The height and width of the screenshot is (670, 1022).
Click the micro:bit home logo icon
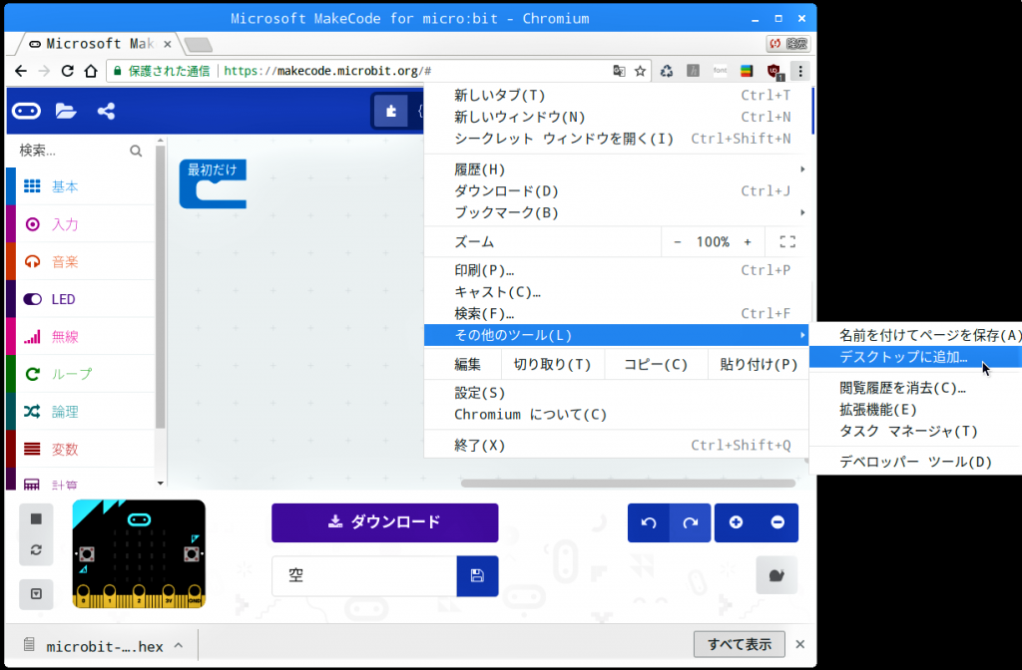(x=26, y=112)
